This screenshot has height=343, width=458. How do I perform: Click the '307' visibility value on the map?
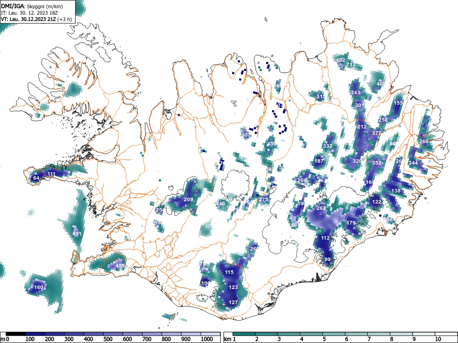coord(246,135)
